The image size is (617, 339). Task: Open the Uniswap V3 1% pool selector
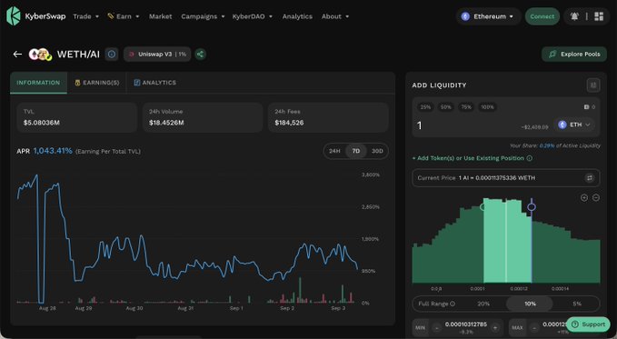[157, 55]
